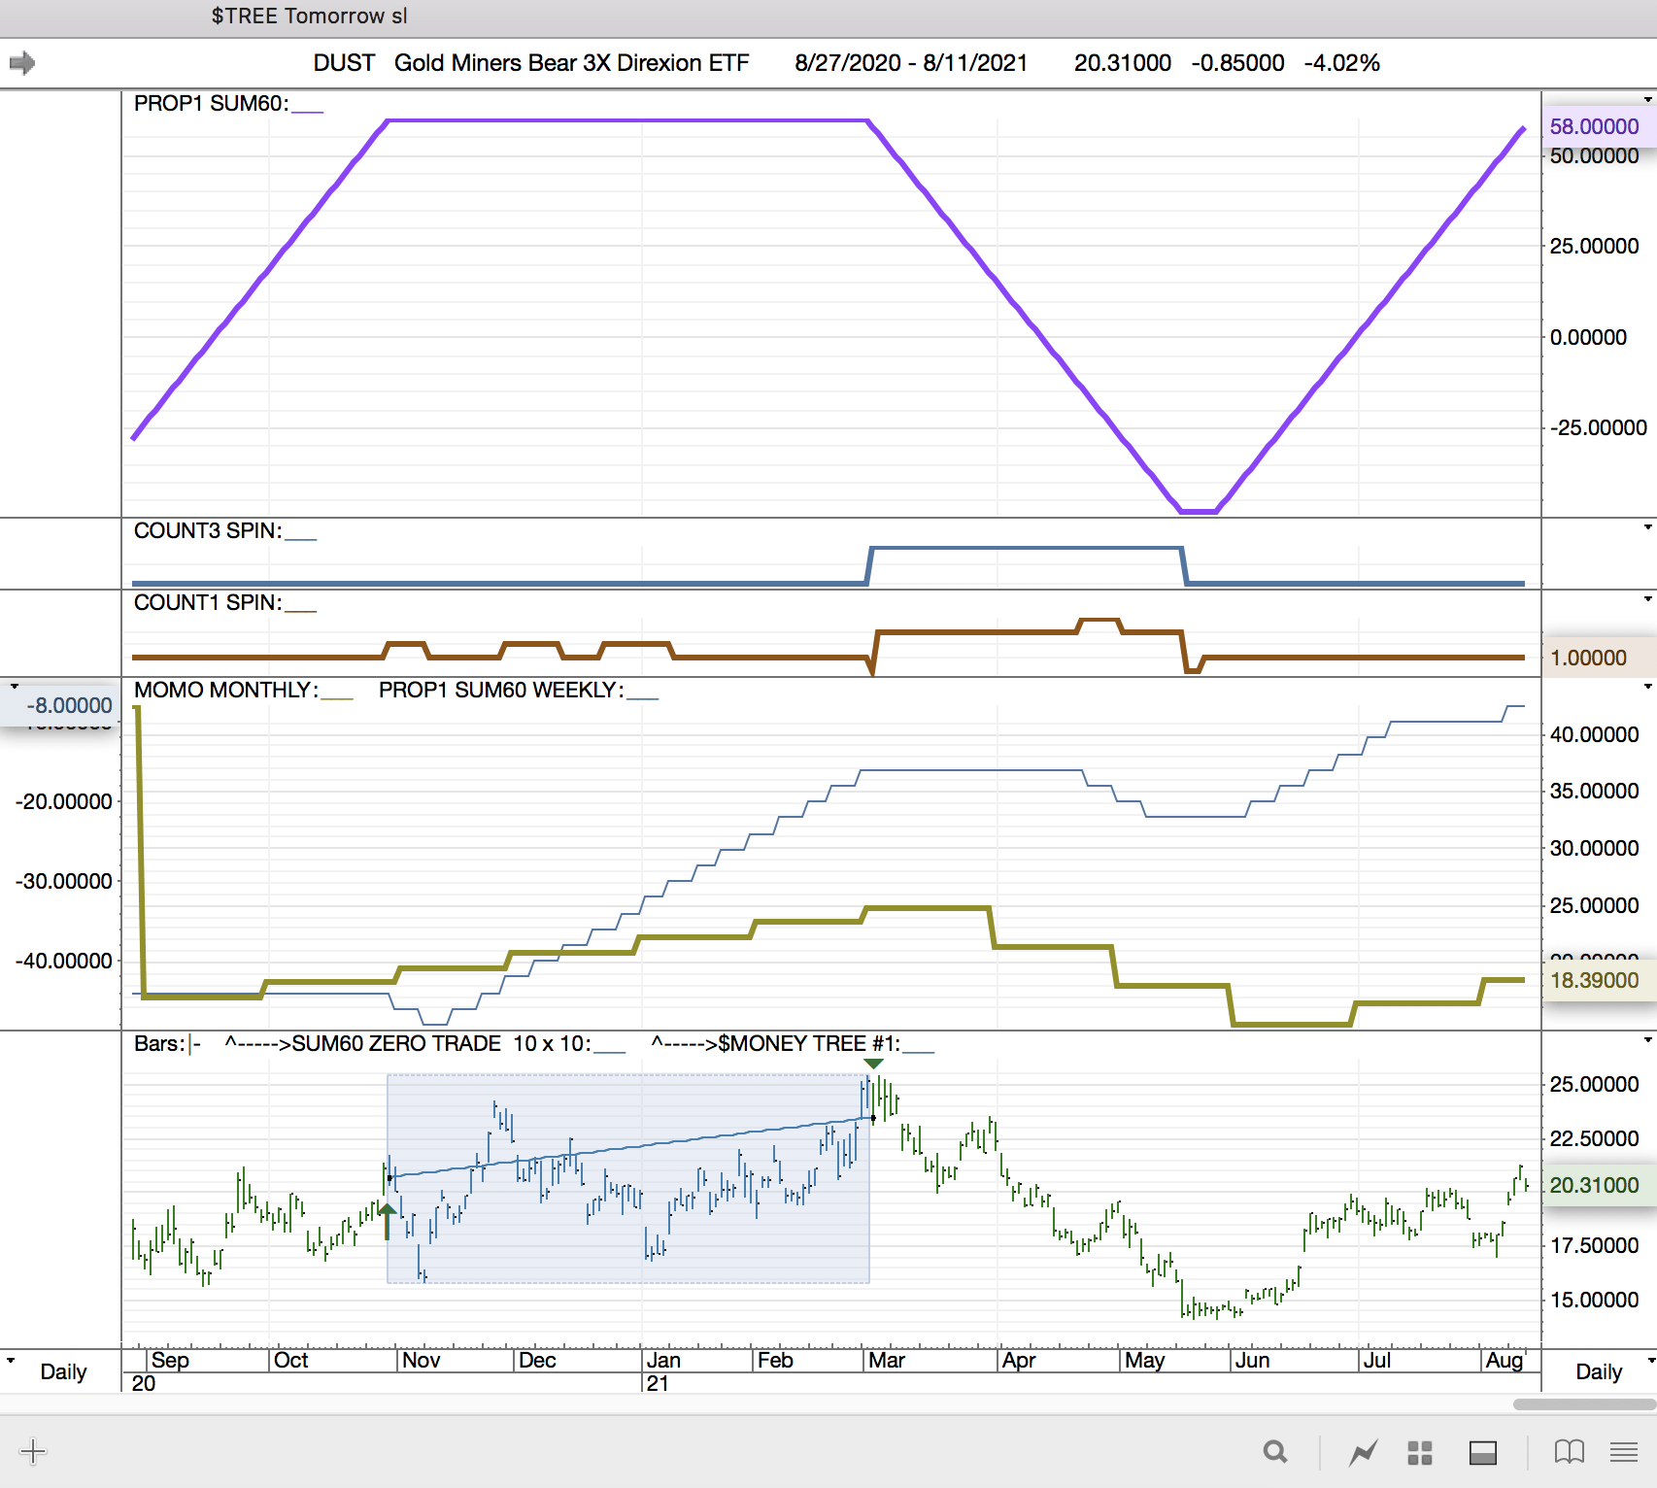Select the PROP1 SUM60 WEEKLY indicator label
The image size is (1657, 1488).
point(501,690)
